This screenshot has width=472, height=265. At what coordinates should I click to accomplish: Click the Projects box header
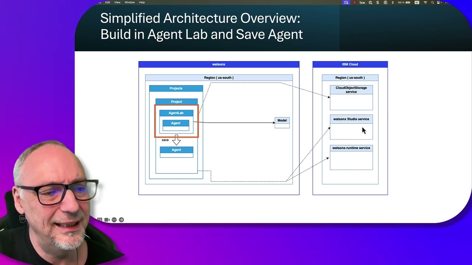(x=176, y=88)
